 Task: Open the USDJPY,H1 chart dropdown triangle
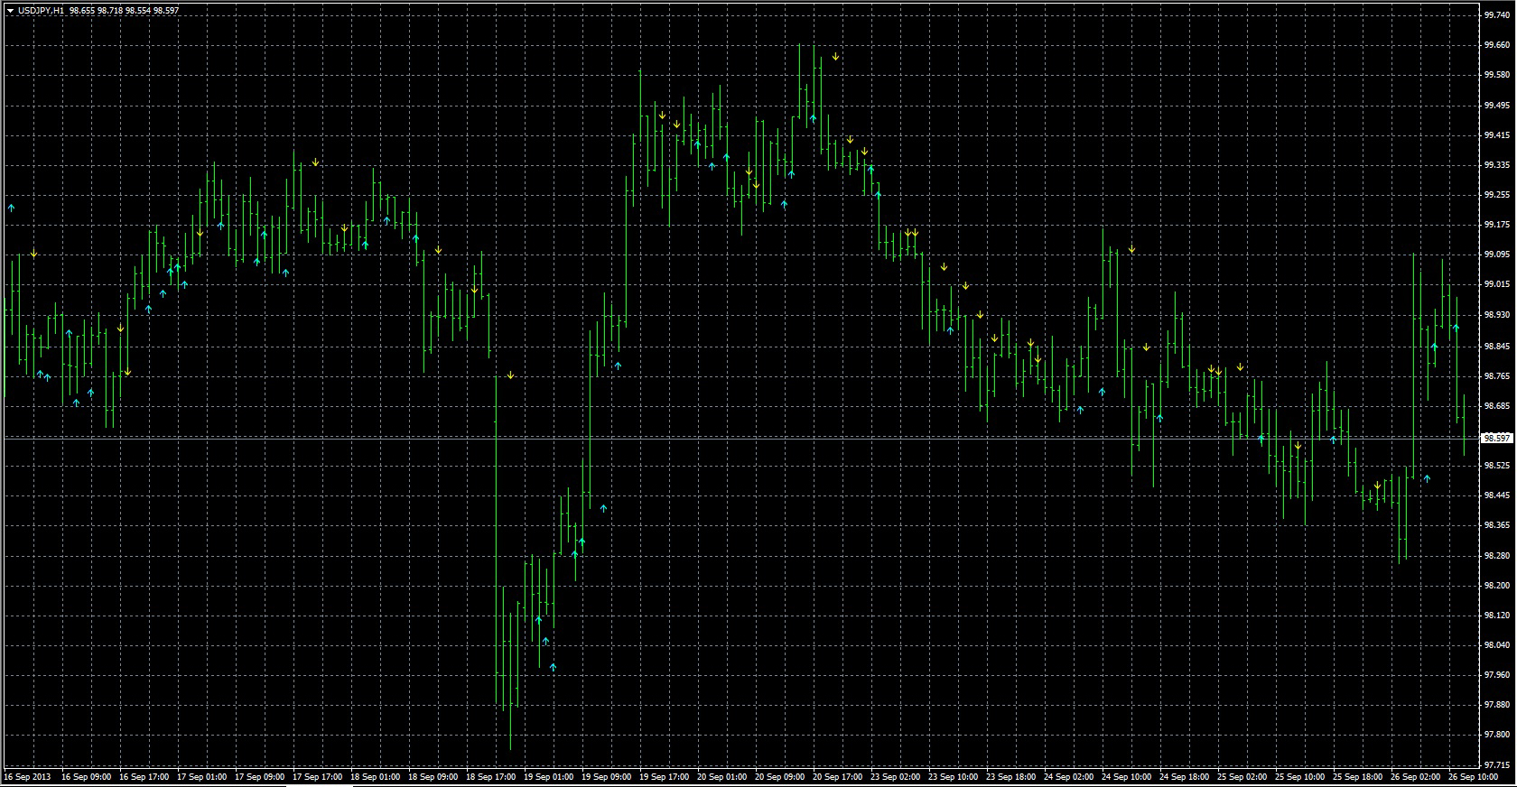pos(9,10)
